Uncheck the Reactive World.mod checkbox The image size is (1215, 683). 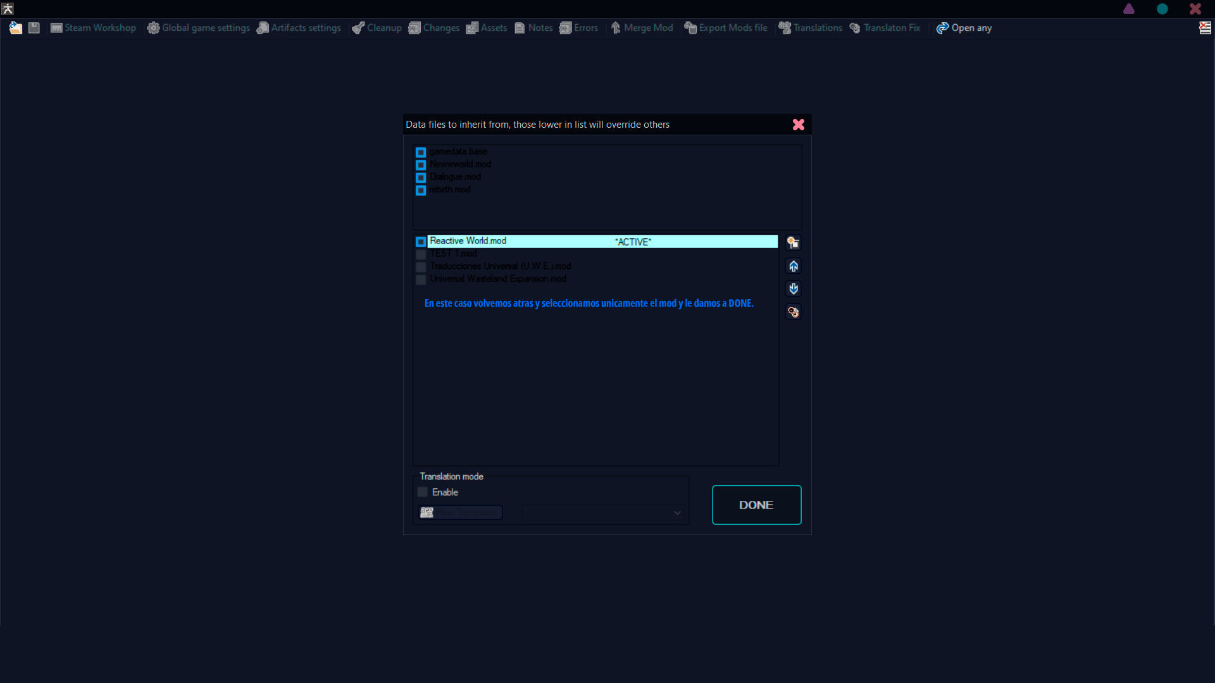pyautogui.click(x=421, y=242)
